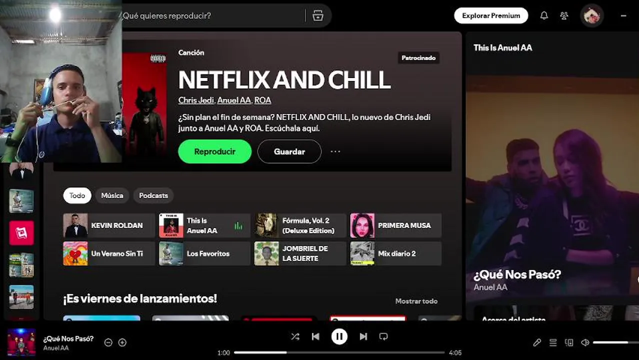Open This Is Anuel AA shortcut card
This screenshot has width=639, height=360.
point(204,225)
